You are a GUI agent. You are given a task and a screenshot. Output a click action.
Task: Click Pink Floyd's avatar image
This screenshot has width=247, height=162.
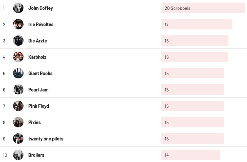18,106
